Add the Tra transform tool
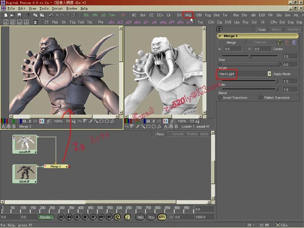Screen dimensions: 304x228 pos(200,22)
